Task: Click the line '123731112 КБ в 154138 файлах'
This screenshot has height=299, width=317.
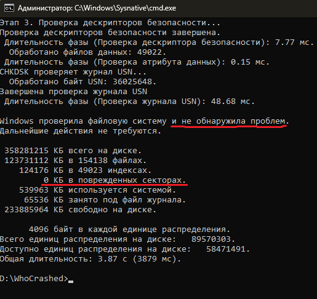Action: 75,161
